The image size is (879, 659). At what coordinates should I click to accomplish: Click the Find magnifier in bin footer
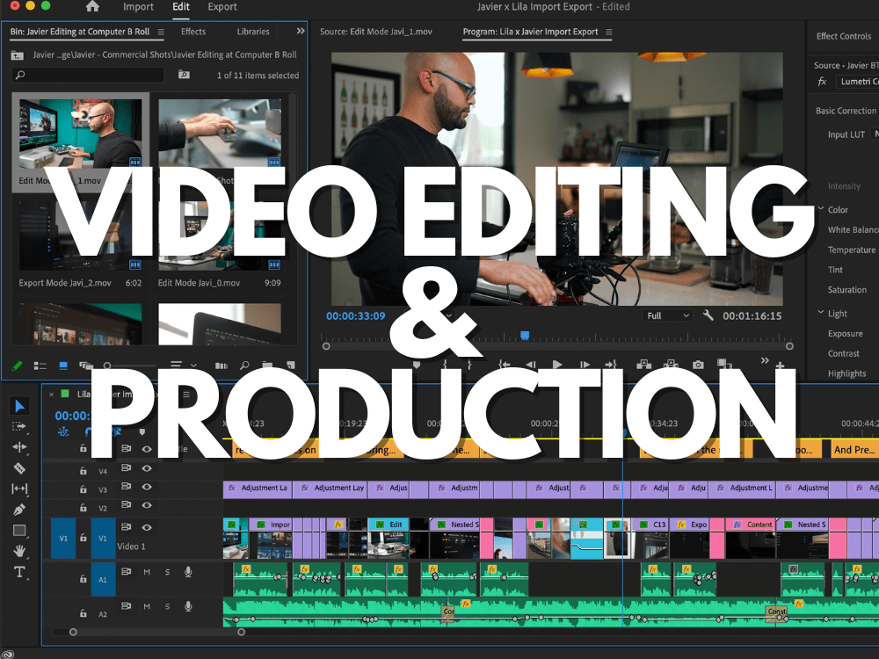coord(244,366)
